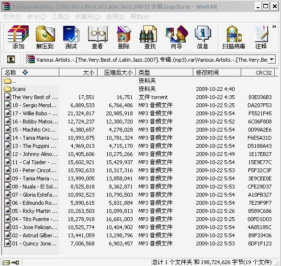Click size value 21,324,817
This screenshot has height=266, width=281.
[x=81, y=113]
